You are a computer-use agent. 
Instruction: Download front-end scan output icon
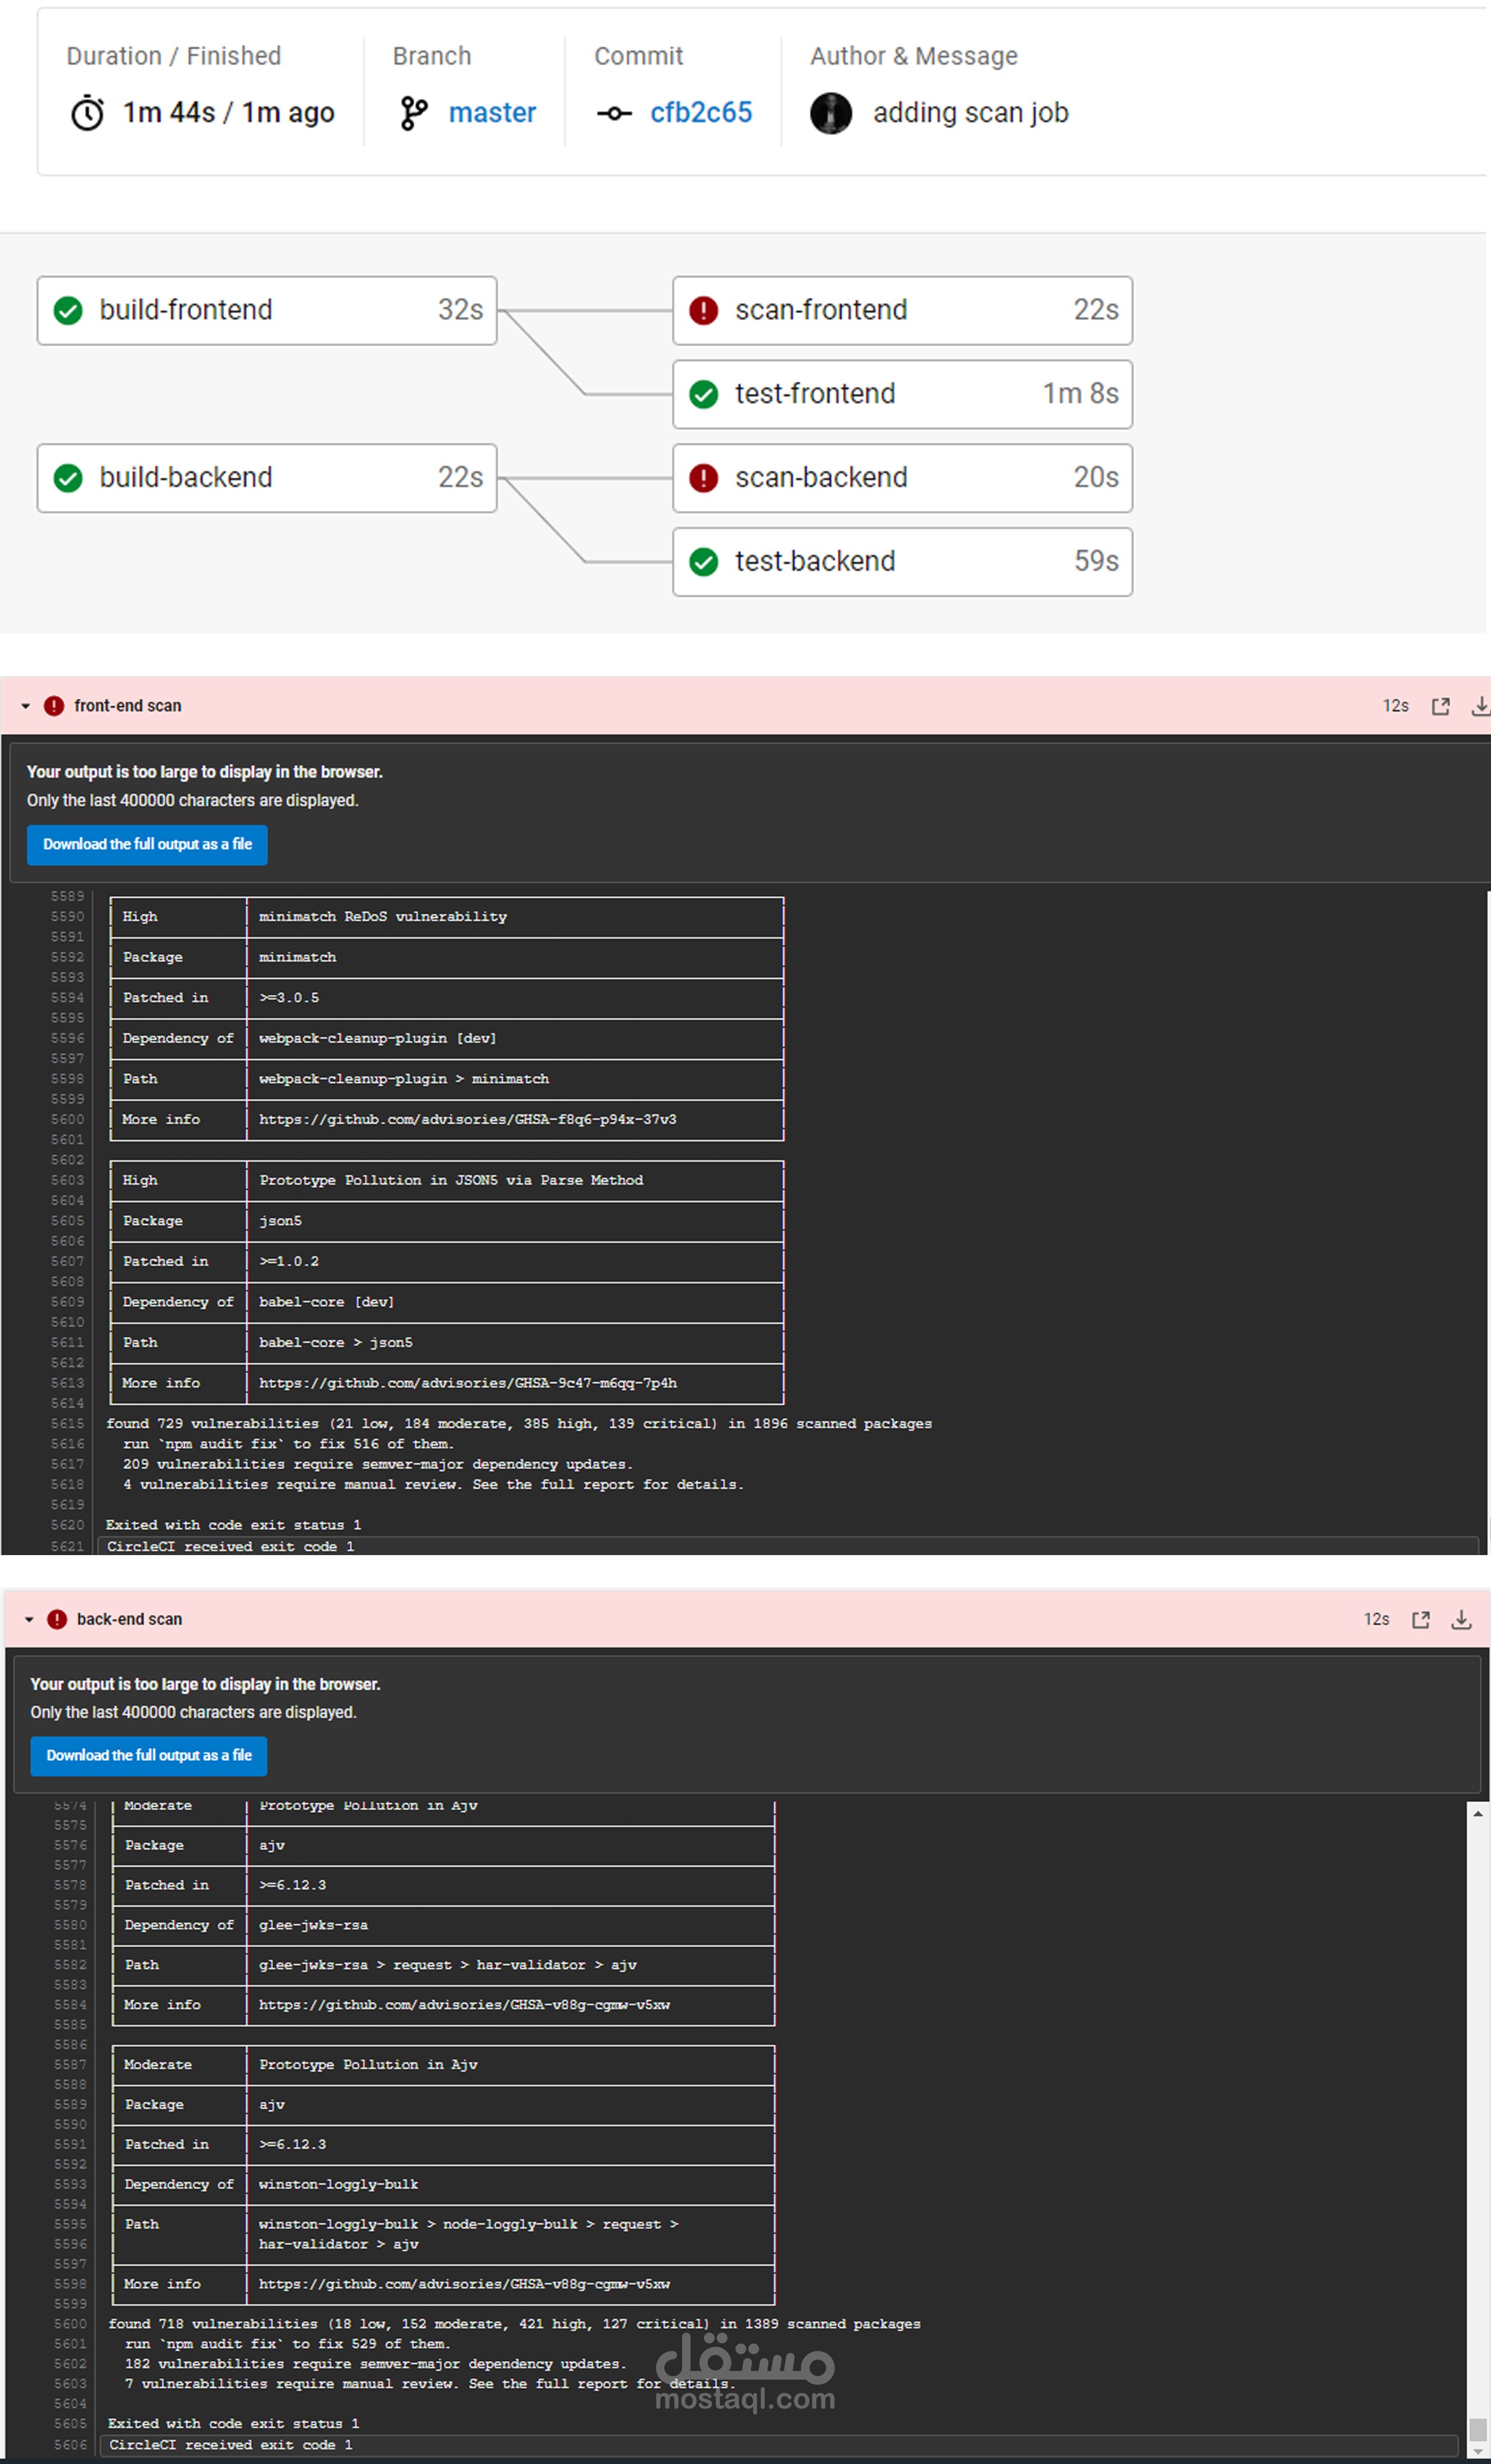[x=1480, y=707]
